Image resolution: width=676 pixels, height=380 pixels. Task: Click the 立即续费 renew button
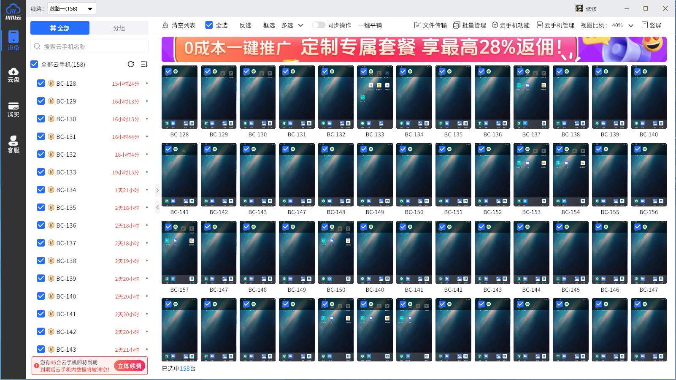pos(130,366)
